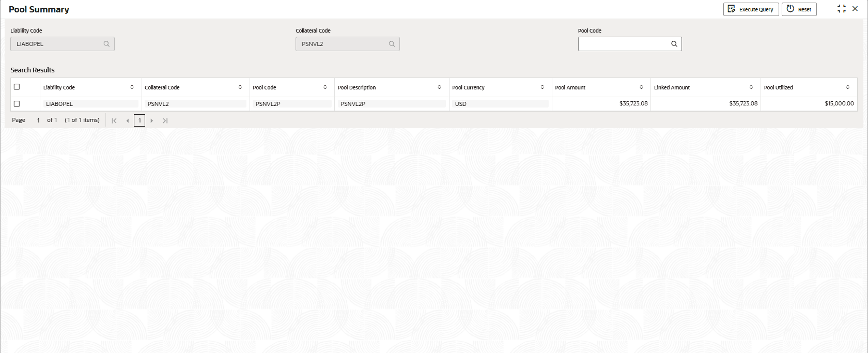Select current page number 1 box
868x353 pixels.
click(139, 121)
